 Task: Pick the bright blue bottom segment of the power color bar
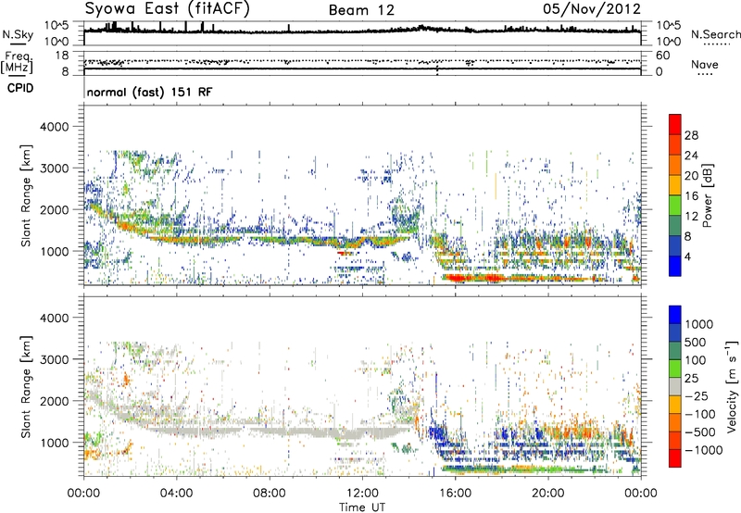(675, 266)
